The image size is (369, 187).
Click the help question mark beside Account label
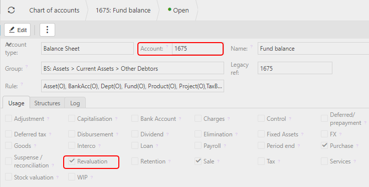tap(167, 46)
